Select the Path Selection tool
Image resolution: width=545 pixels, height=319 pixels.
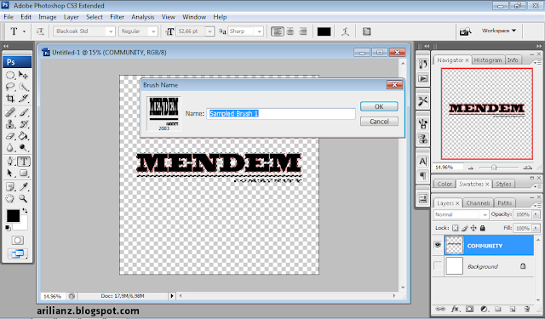coord(10,173)
